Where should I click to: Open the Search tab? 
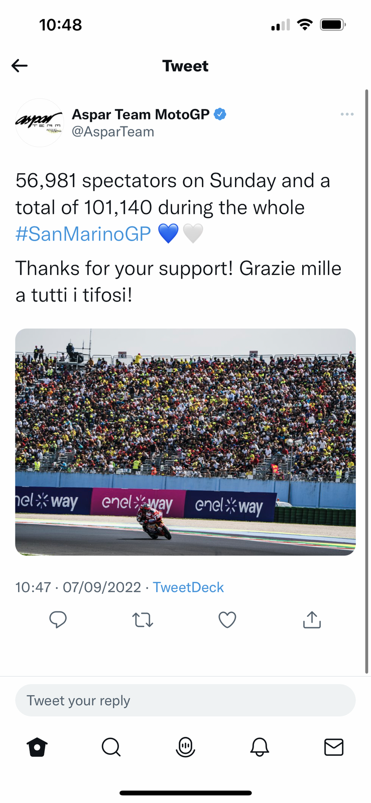click(x=111, y=747)
